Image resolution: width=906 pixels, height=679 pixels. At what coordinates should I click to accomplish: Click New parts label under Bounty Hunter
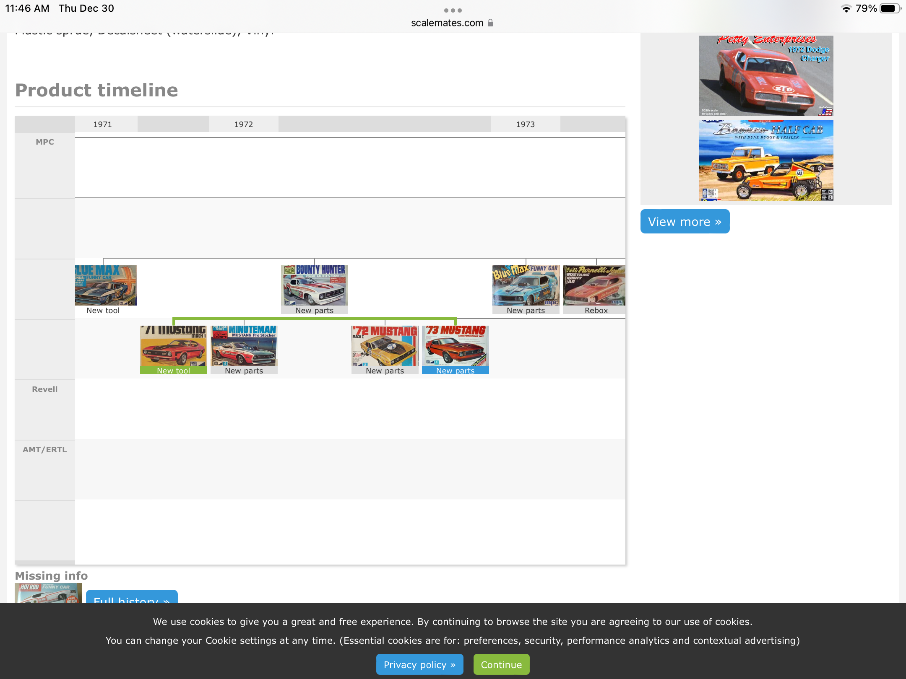click(x=315, y=310)
